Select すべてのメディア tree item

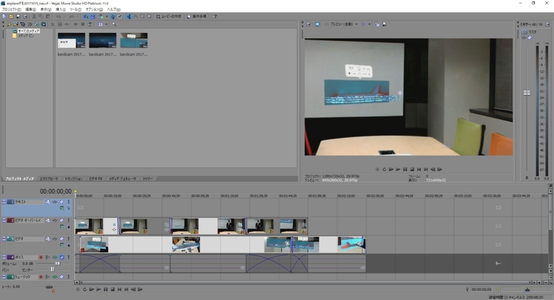coord(29,31)
